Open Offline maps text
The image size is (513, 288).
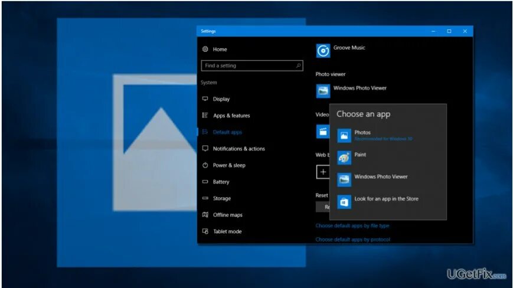tap(228, 215)
